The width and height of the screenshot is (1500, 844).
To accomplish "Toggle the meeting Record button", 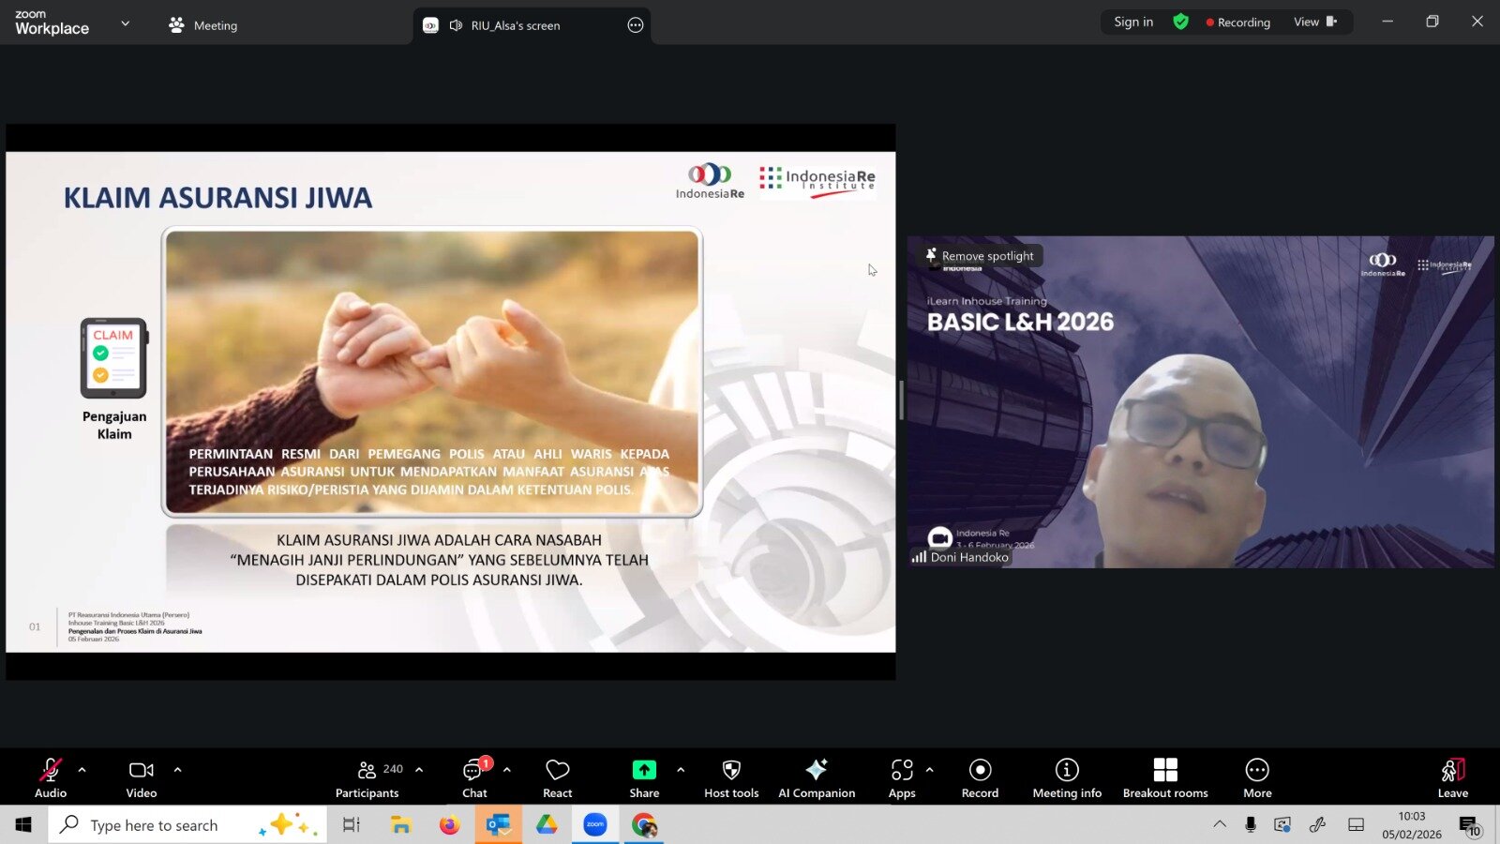I will [980, 778].
